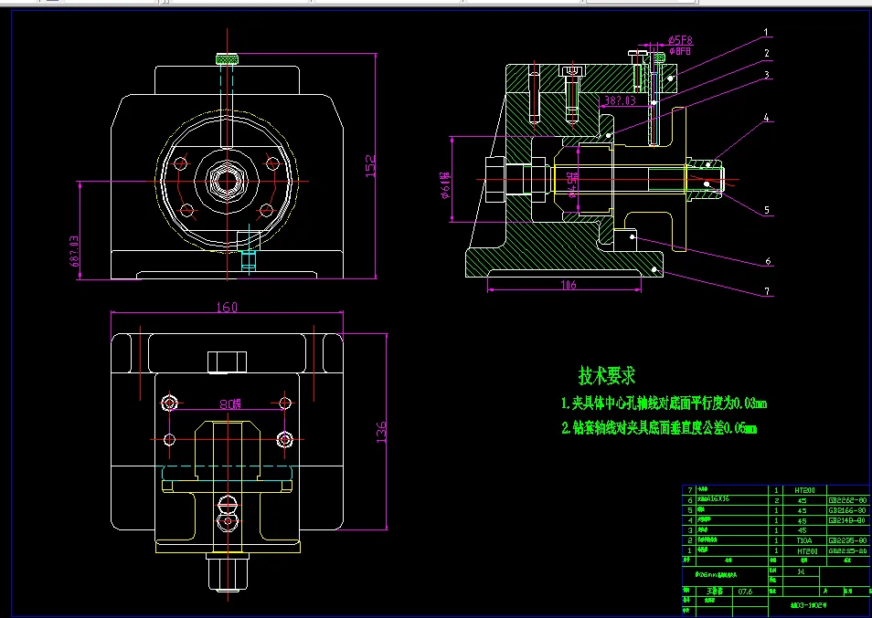The image size is (872, 618).
Task: Select the 38?.03 dimension in section view
Action: [x=620, y=100]
